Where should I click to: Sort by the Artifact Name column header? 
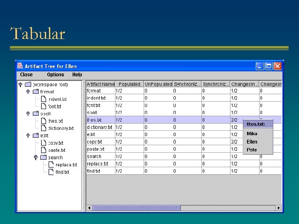pos(100,84)
